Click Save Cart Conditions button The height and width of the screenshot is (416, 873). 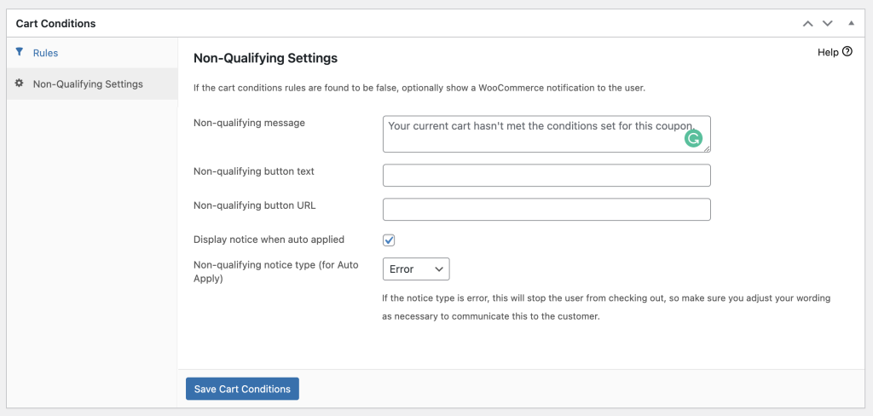pos(242,389)
